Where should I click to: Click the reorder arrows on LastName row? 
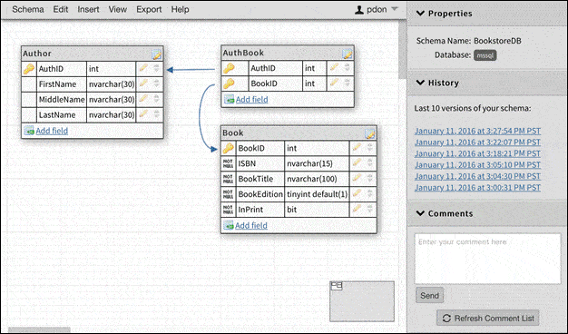pos(156,114)
